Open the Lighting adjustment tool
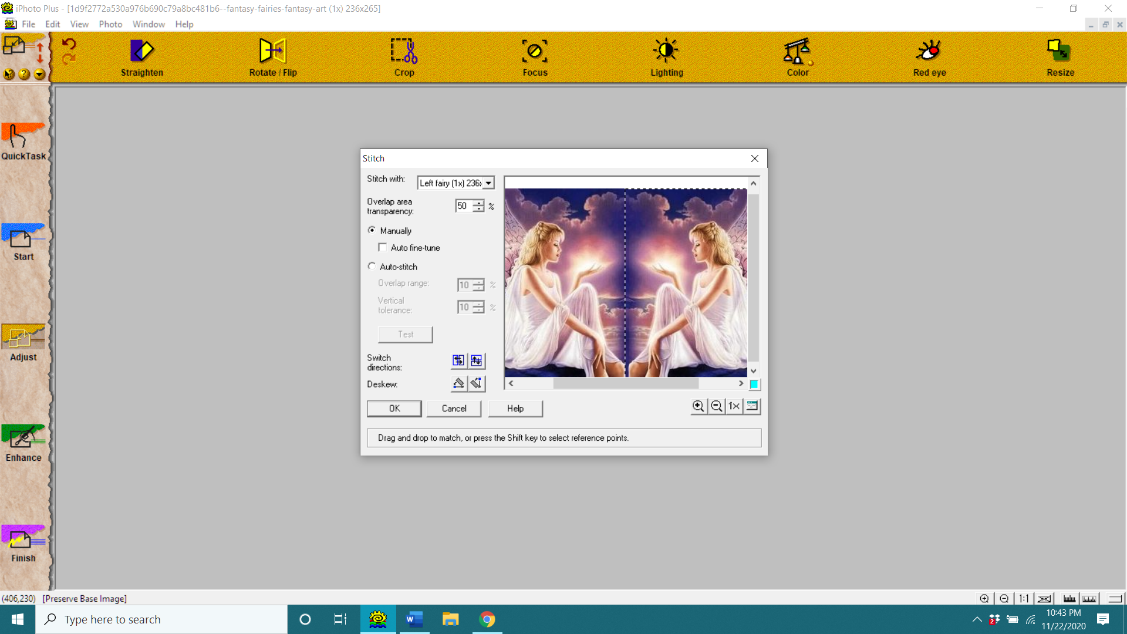This screenshot has height=634, width=1127. tap(667, 58)
